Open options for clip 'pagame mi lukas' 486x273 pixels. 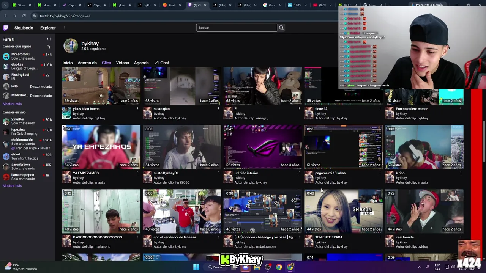(380, 173)
